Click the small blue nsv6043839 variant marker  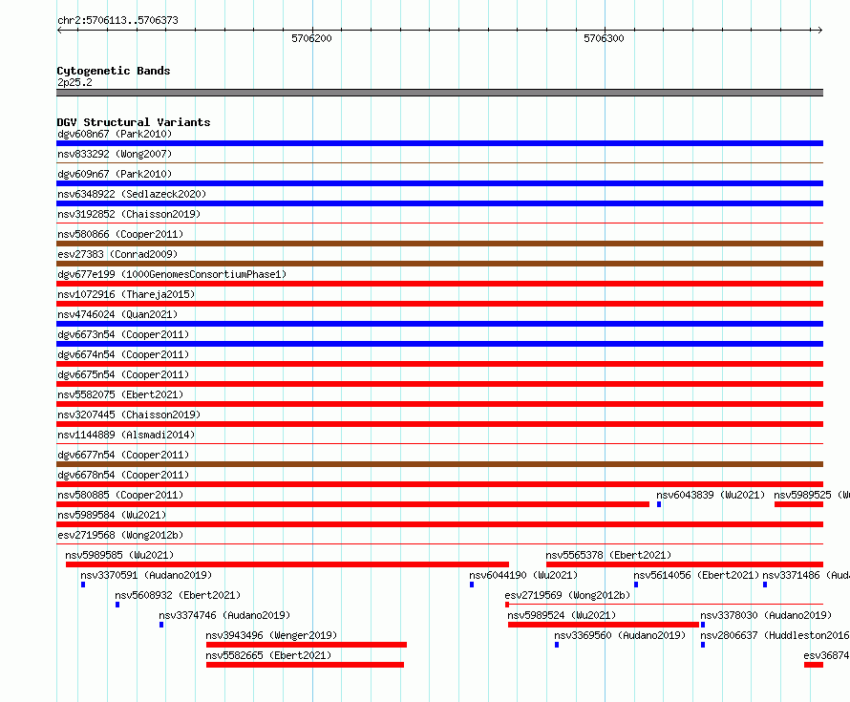click(x=659, y=504)
